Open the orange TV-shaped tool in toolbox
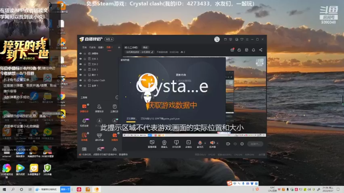This screenshot has width=344, height=193. click(114, 136)
